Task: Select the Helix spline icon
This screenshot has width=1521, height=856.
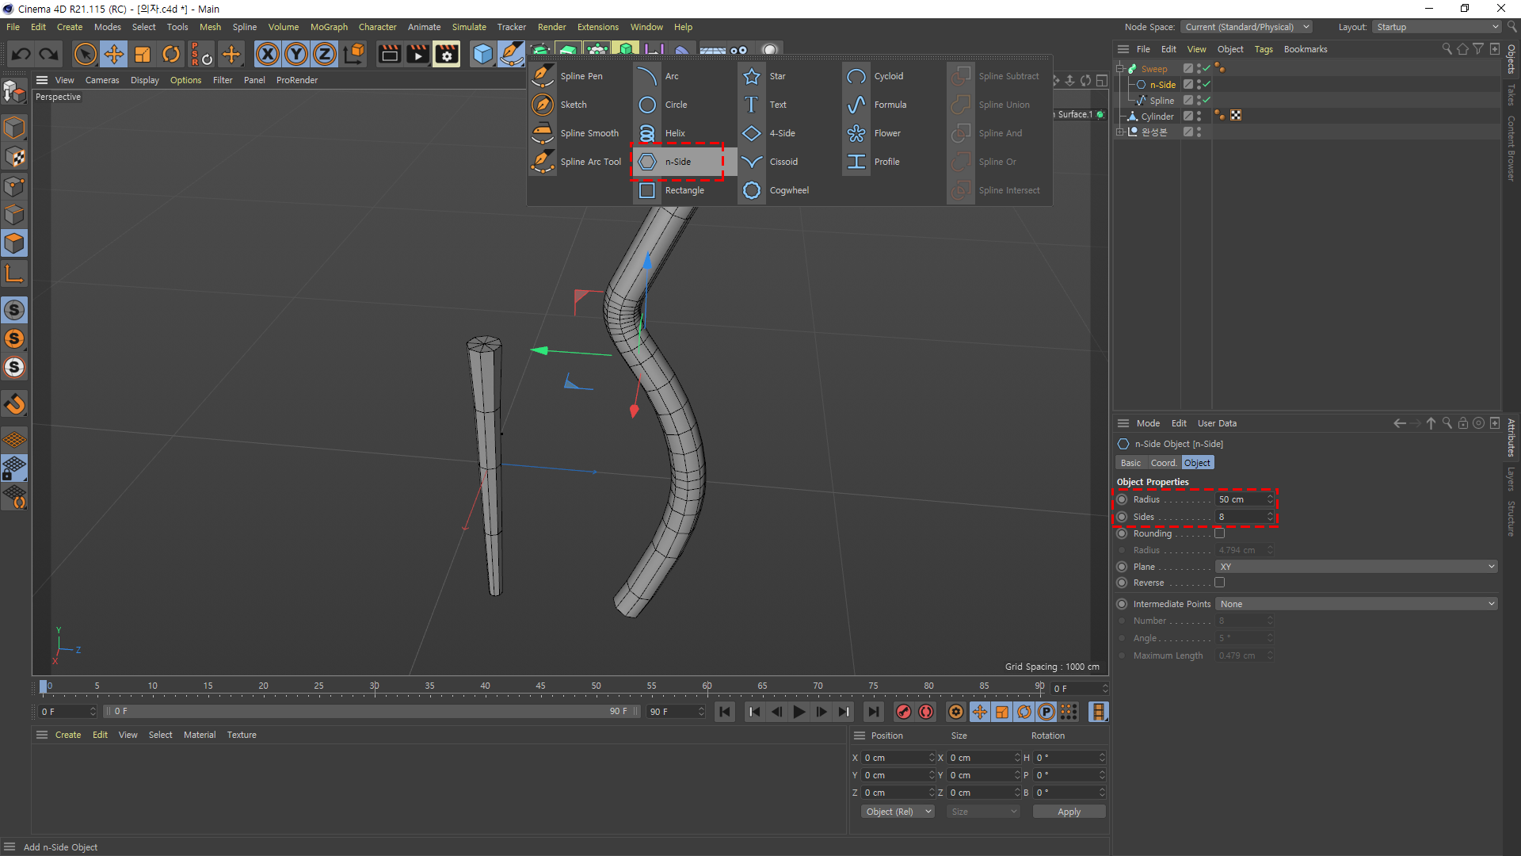Action: click(x=647, y=133)
